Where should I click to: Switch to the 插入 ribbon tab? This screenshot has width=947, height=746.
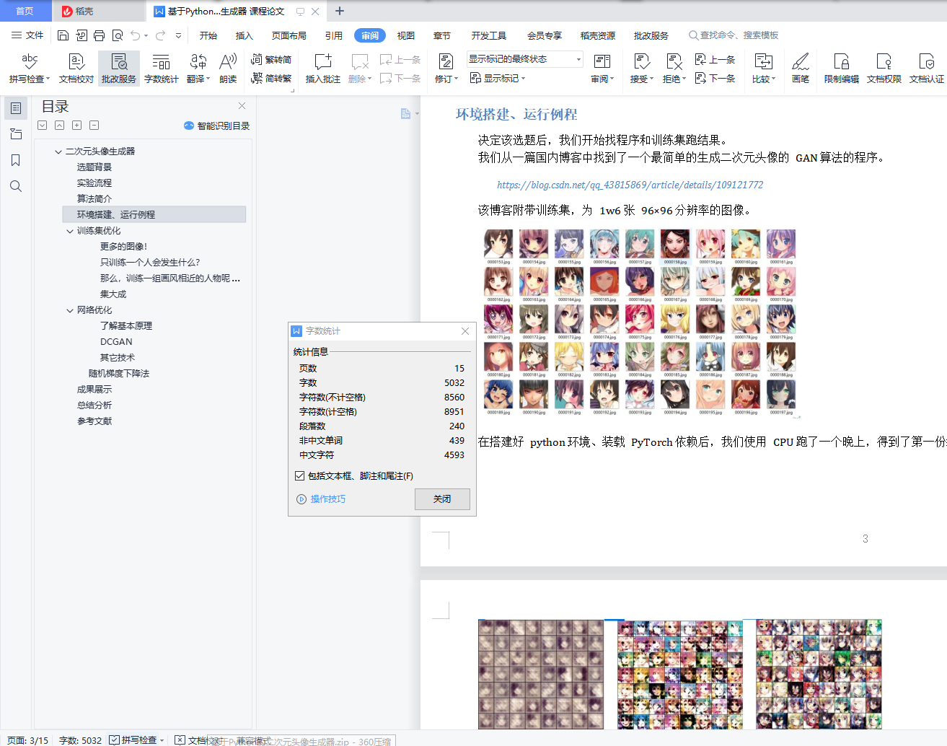click(x=245, y=35)
